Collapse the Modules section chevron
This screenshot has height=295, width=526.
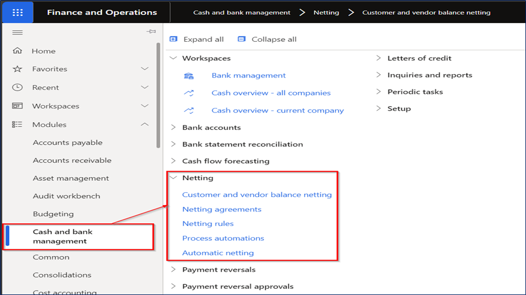(x=144, y=124)
